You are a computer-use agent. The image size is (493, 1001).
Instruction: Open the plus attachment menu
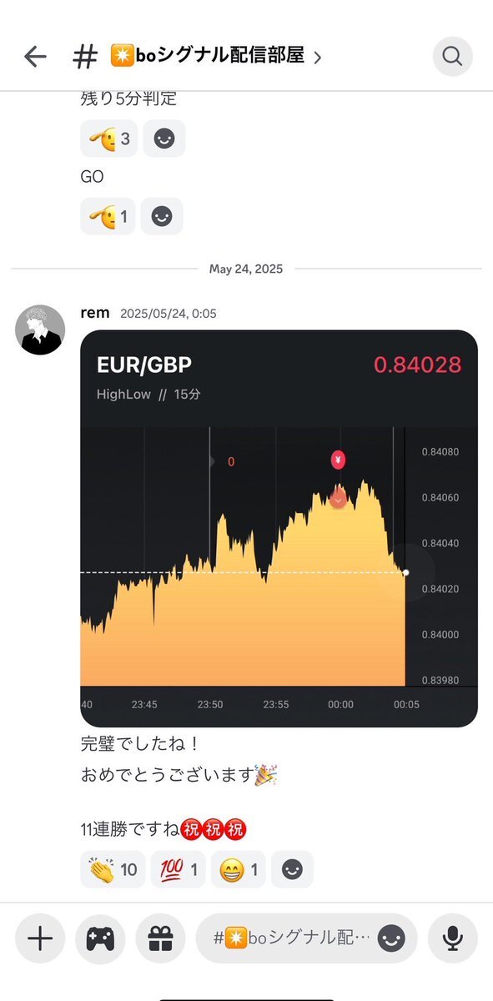click(39, 938)
